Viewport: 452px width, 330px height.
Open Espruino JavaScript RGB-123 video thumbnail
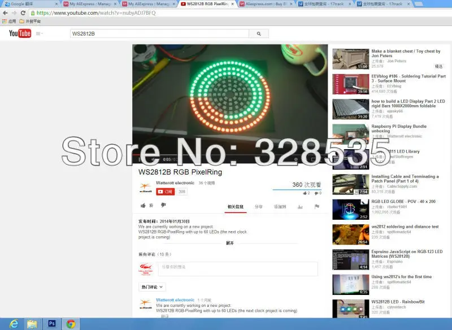pyautogui.click(x=350, y=260)
